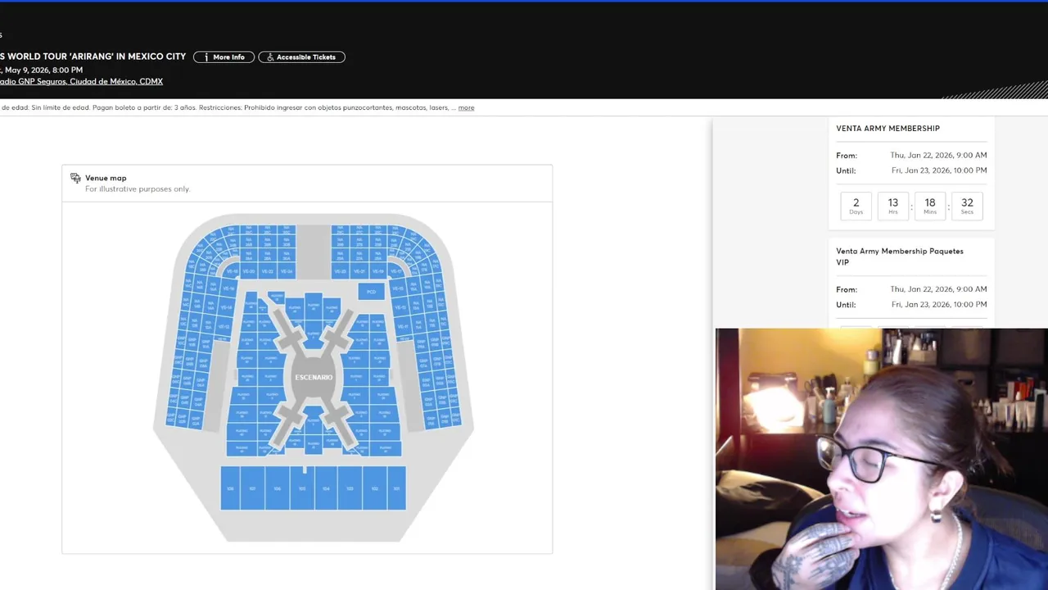Click the countdown Hrs box

(892, 206)
